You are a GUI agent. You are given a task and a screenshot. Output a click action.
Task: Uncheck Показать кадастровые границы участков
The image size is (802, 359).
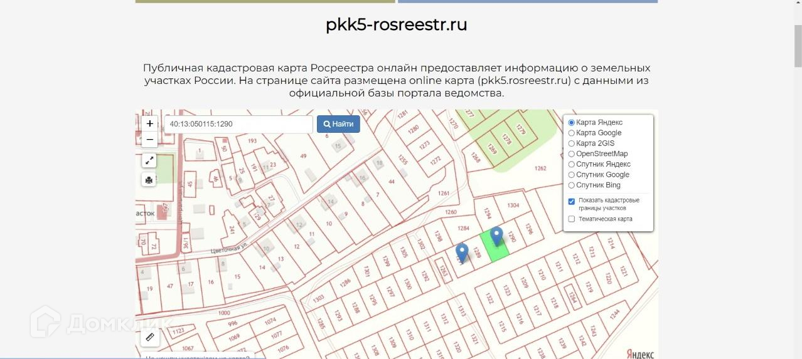pyautogui.click(x=572, y=201)
